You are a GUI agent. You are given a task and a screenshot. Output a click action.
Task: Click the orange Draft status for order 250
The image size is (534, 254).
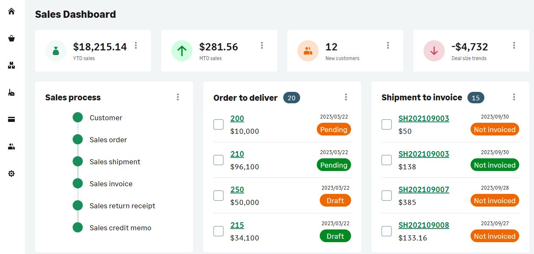pyautogui.click(x=335, y=201)
